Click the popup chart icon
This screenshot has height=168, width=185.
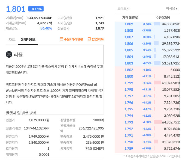tap(89, 39)
